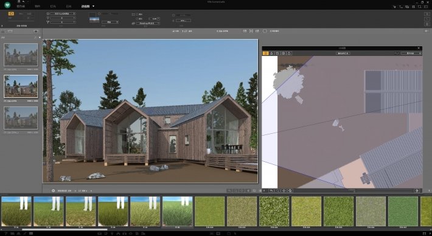Screen dimensions: 432x236
Task: Click the icon at top-view bottom-right corner
Action: click(x=417, y=190)
